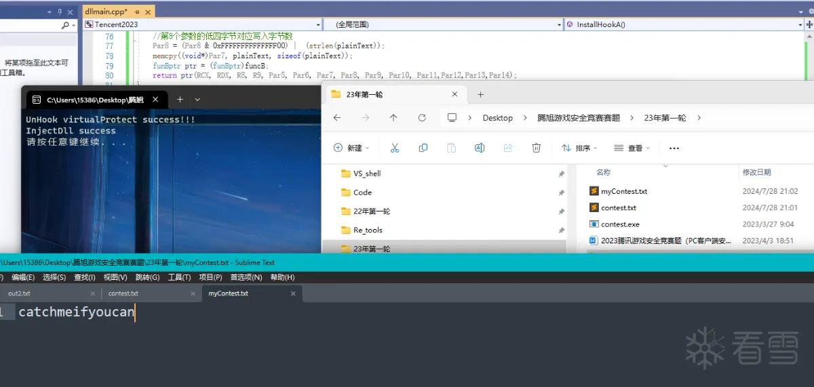
Task: Open new tab in Explorer window
Action: tap(480, 95)
